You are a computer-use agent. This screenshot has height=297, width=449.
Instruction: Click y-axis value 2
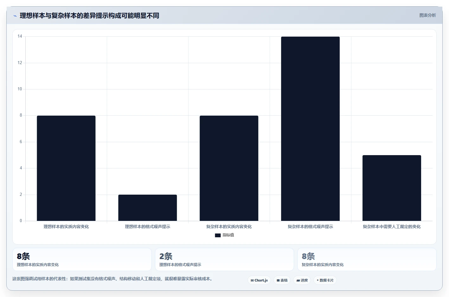(x=21, y=195)
